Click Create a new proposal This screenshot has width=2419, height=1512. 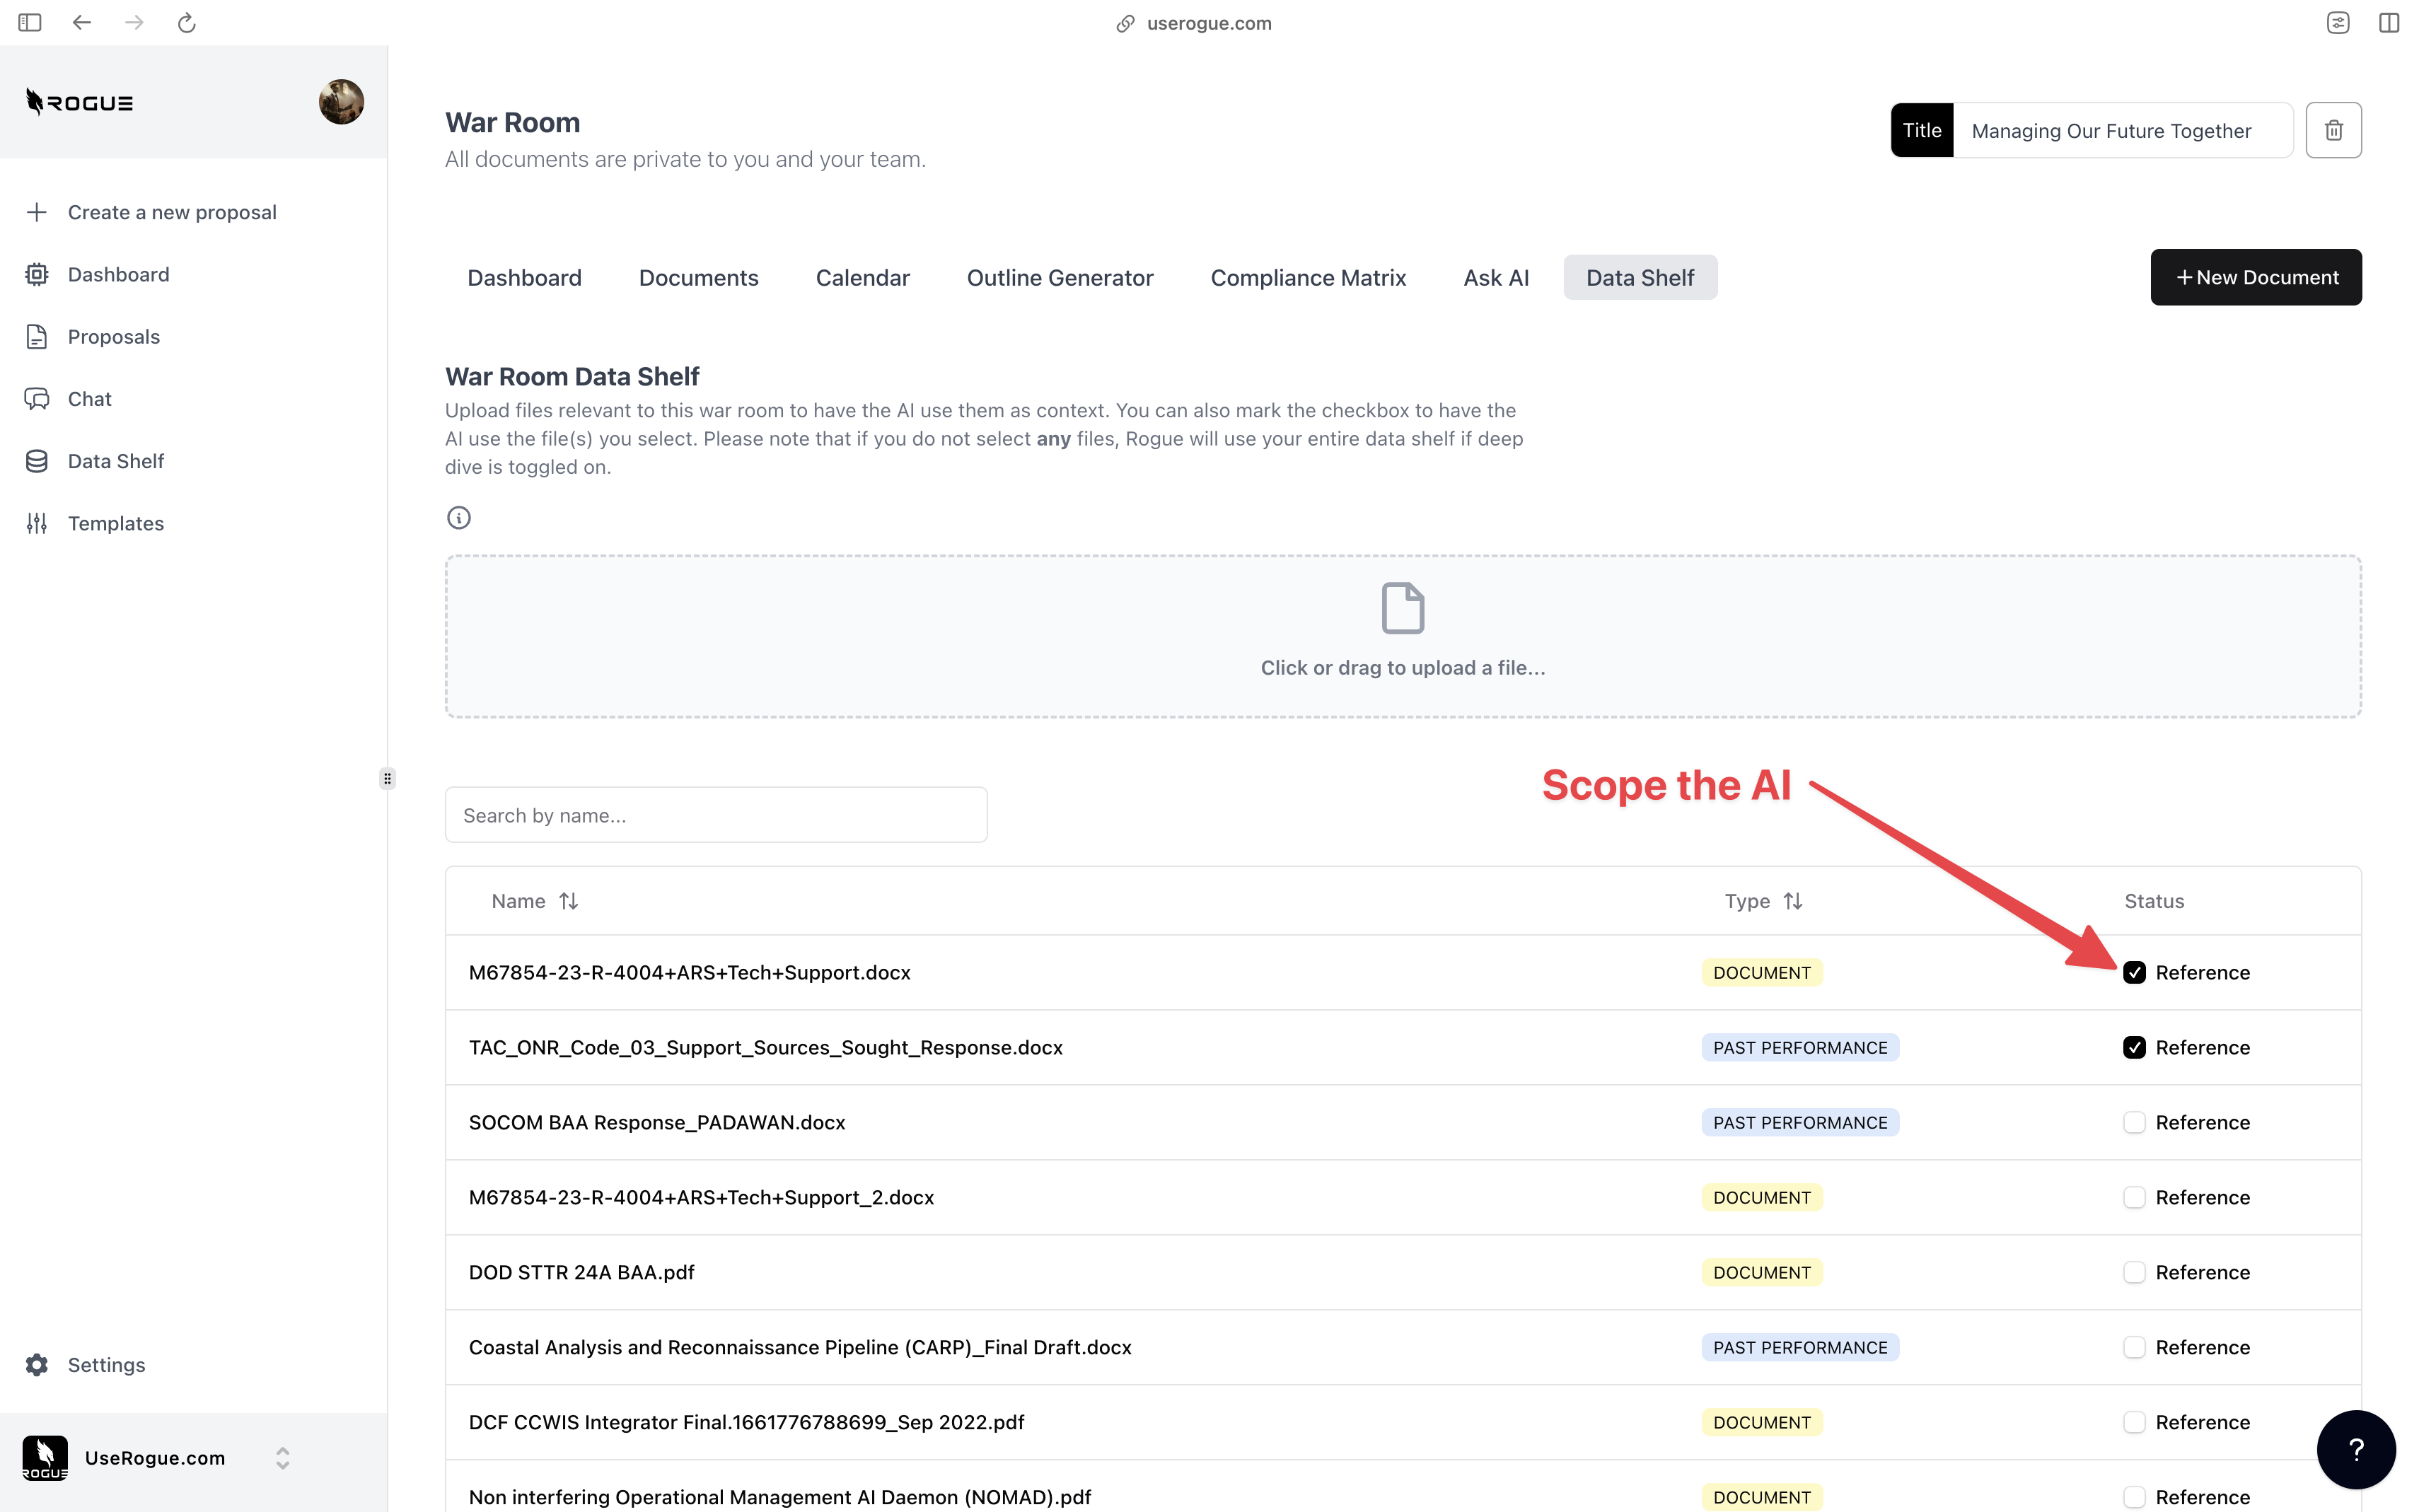(171, 212)
